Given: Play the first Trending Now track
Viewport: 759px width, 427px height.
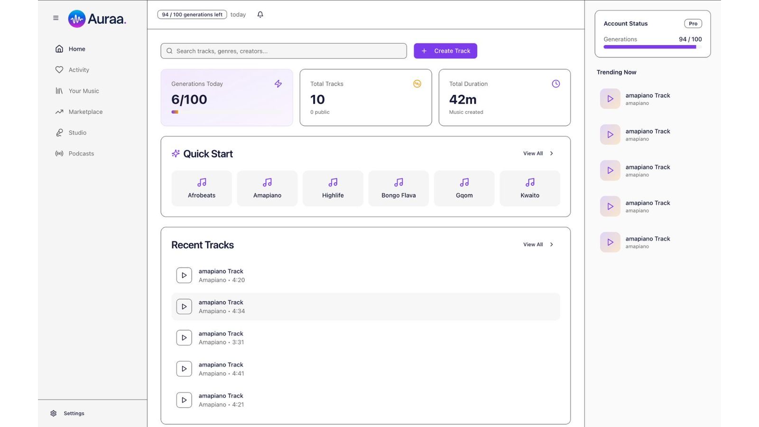Looking at the screenshot, I should click(x=610, y=99).
